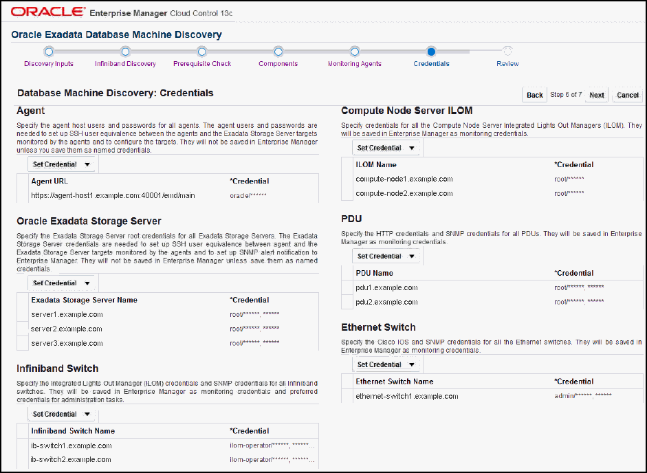Open Set Credential dropdown for Exadata Storage Server
647x473 pixels.
point(61,283)
